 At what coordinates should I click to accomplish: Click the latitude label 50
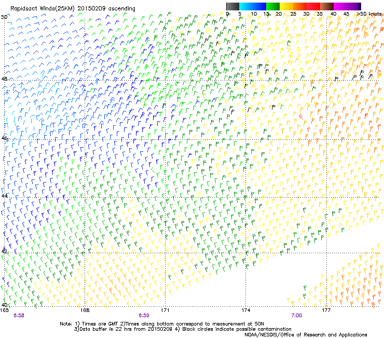tap(4, 17)
